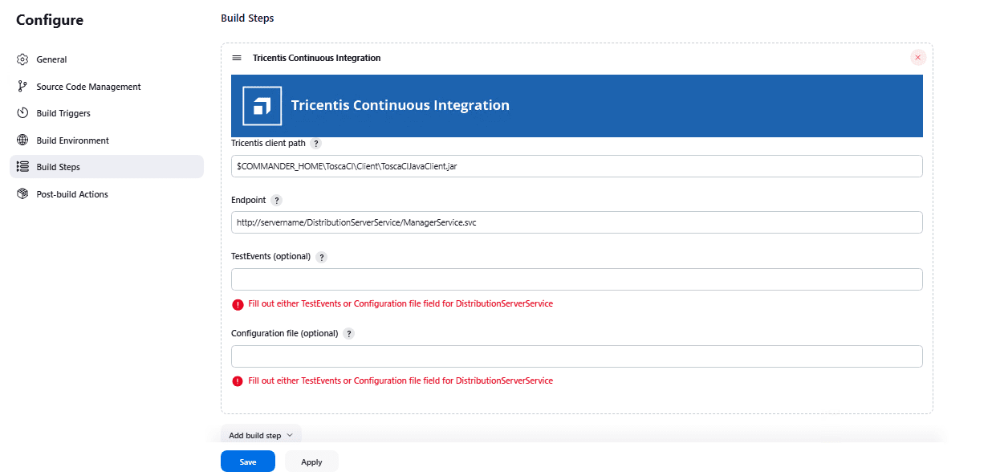Click the Source Code Management branch icon
The image size is (996, 476).
(22, 87)
